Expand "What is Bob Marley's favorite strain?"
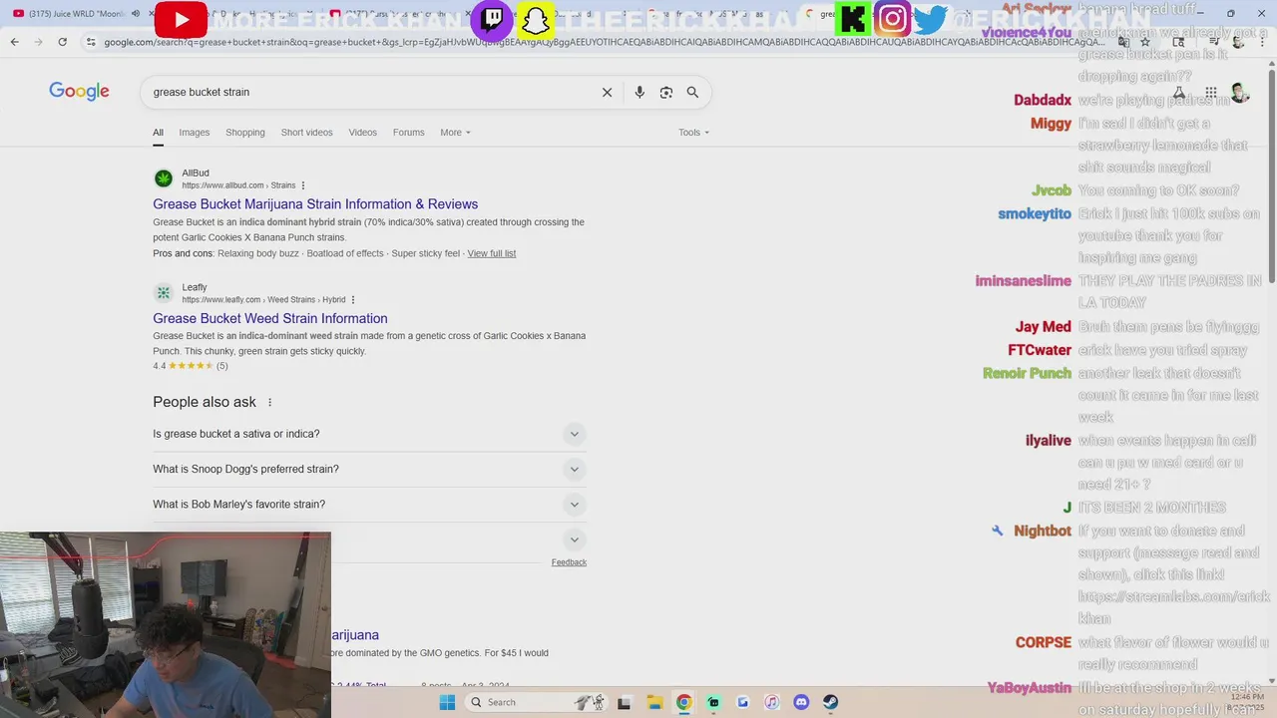Screen dimensions: 1277x718 (369, 504)
